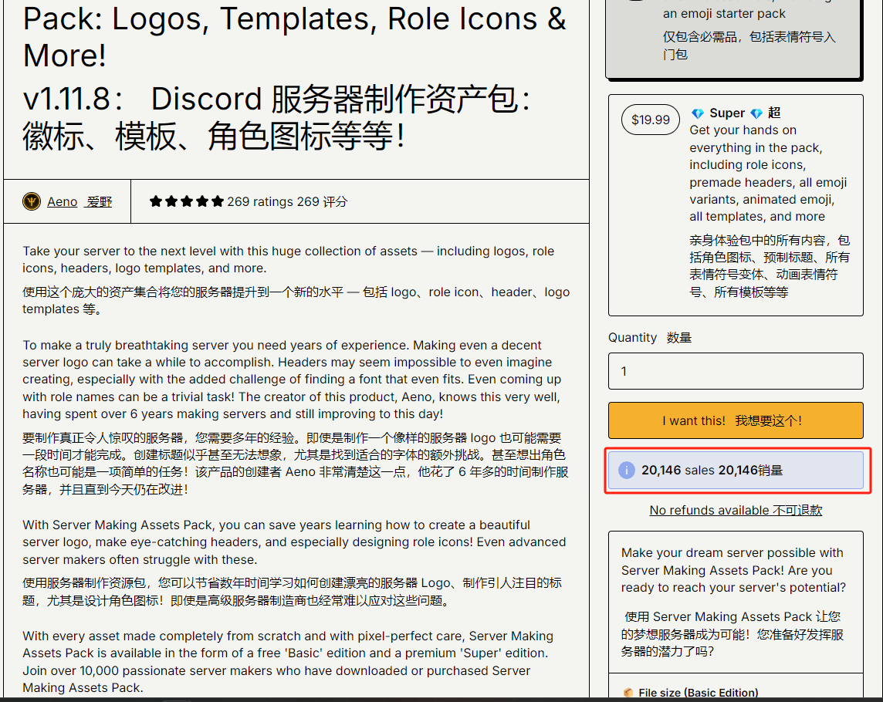
Task: Open the "No refunds available" link
Action: point(736,510)
